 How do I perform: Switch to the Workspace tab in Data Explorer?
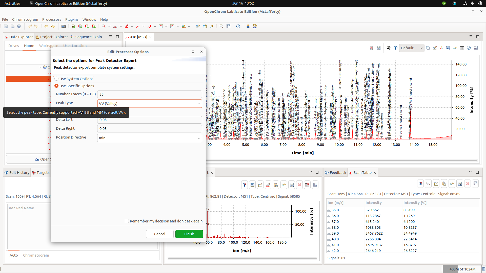(x=48, y=46)
